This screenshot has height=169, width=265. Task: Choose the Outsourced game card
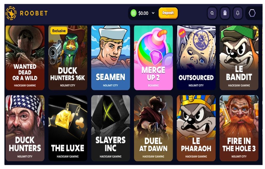(196, 58)
